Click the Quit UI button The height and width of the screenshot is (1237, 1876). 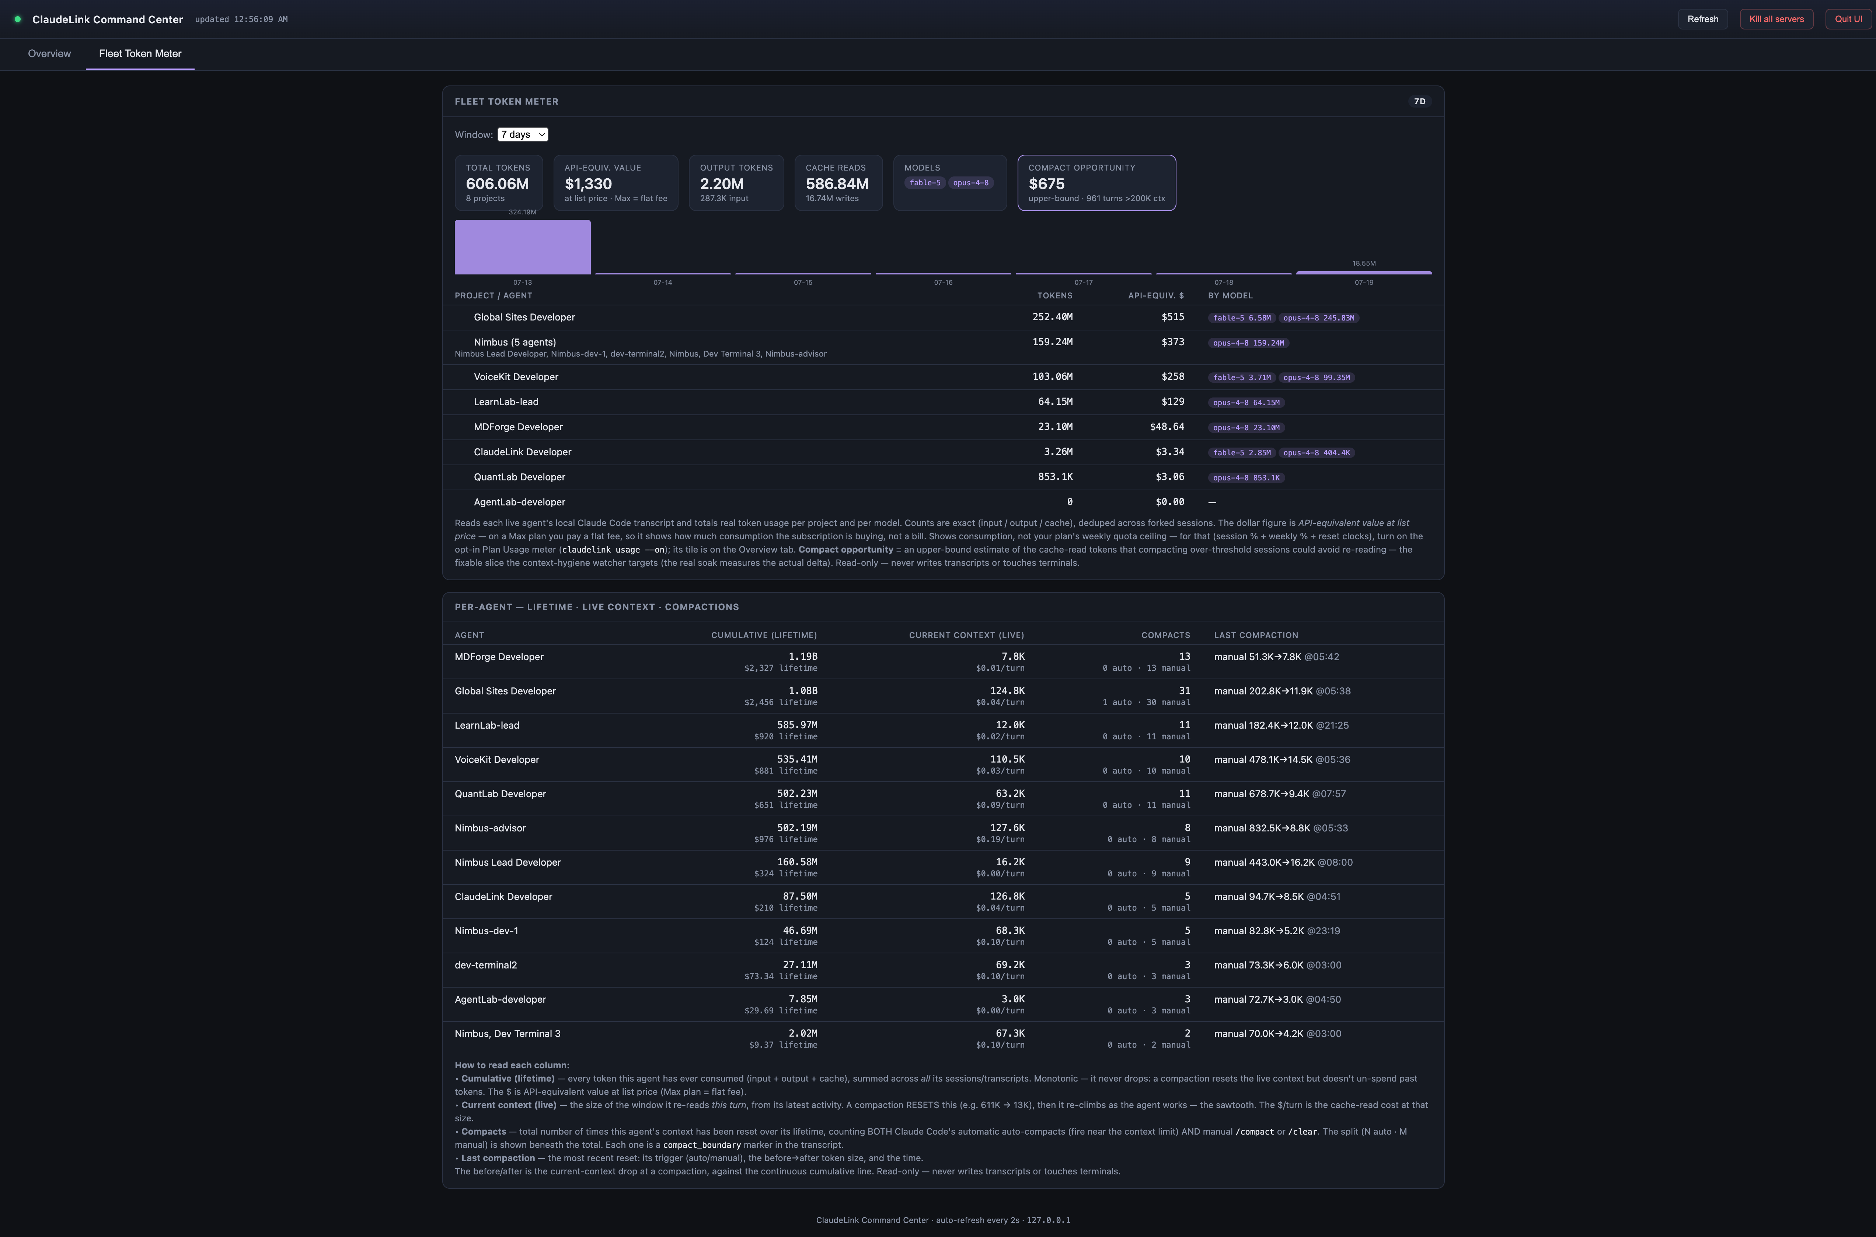[1848, 19]
